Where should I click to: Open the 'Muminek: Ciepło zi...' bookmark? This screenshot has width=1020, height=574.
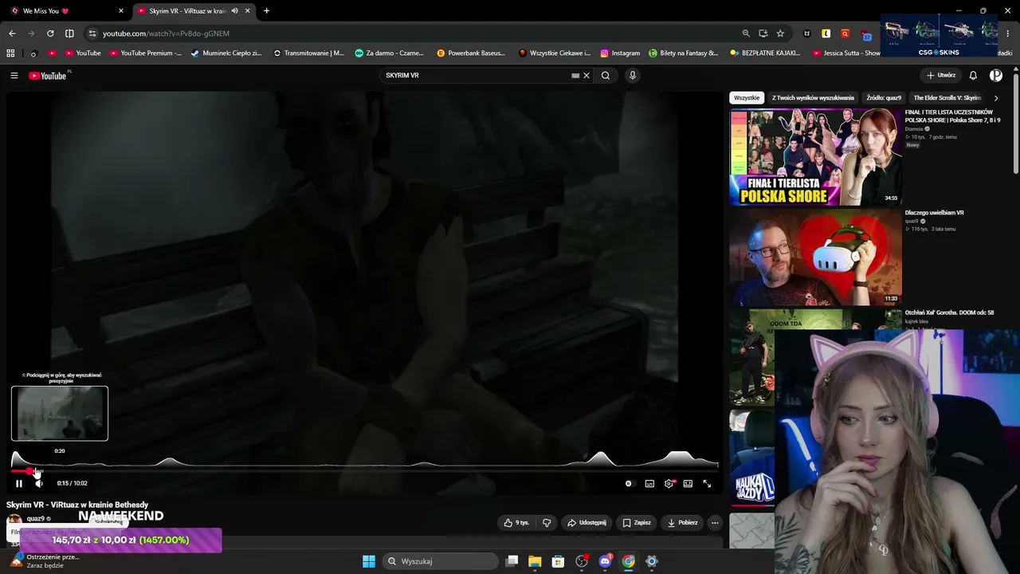(x=226, y=53)
